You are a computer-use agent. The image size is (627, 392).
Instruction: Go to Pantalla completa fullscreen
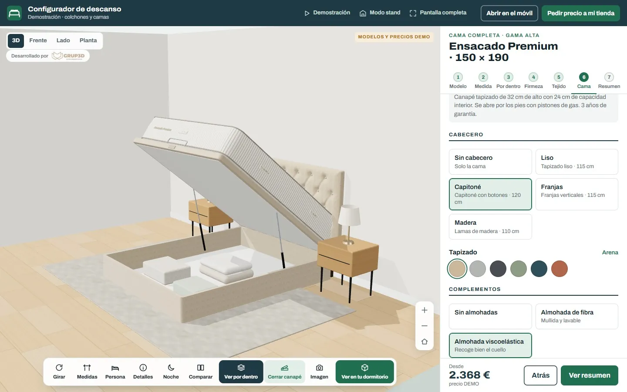[438, 13]
